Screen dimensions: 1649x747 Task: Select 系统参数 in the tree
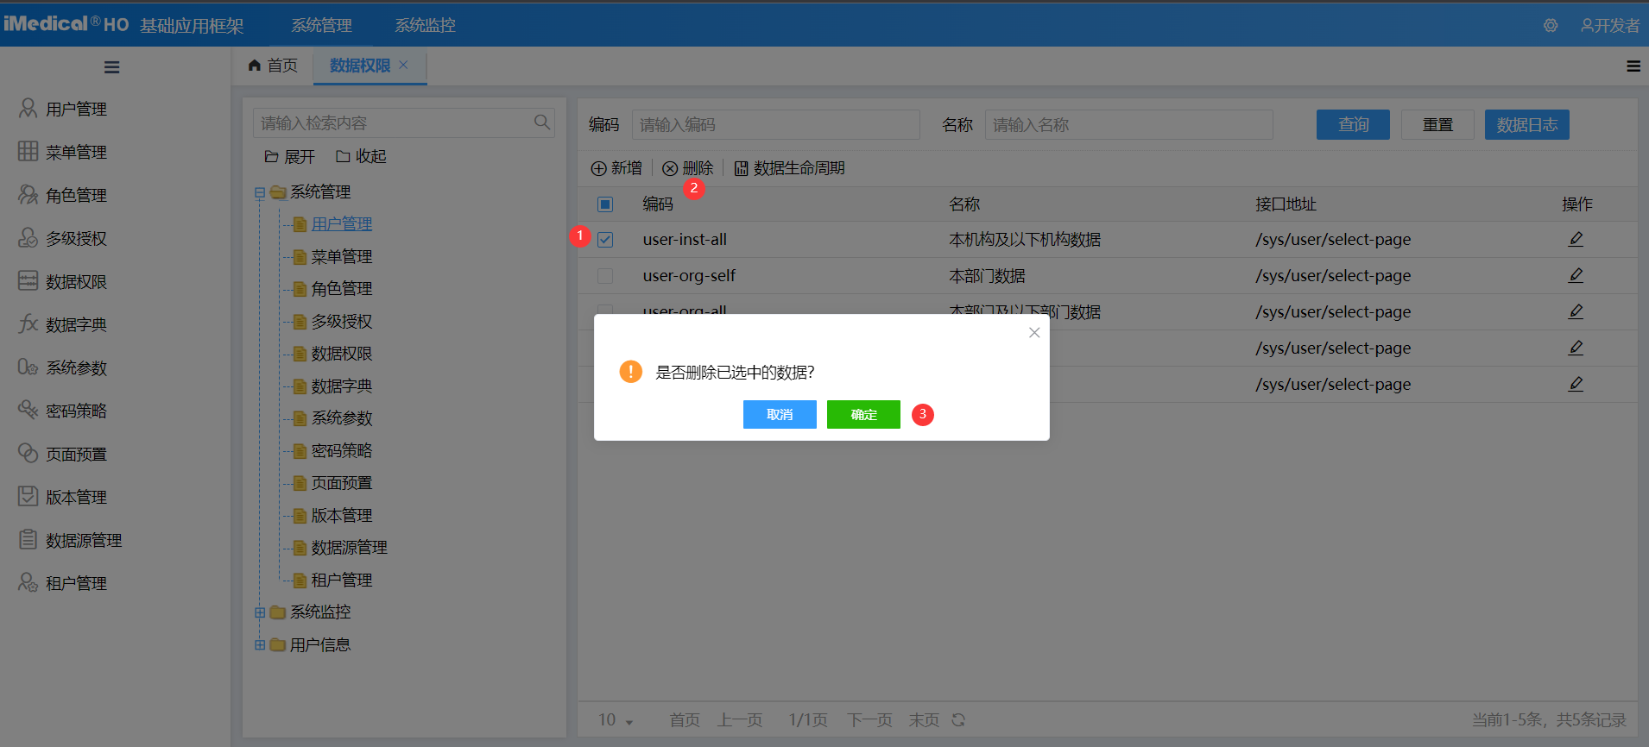pyautogui.click(x=342, y=417)
